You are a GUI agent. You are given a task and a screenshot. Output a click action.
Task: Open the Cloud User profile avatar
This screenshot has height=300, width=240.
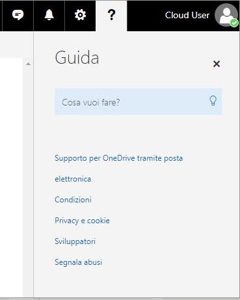(226, 15)
